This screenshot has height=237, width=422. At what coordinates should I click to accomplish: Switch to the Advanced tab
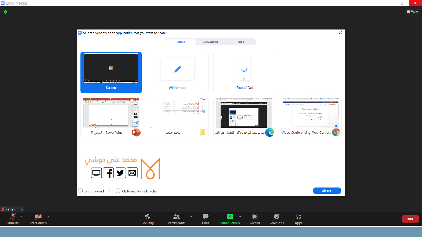(x=211, y=42)
